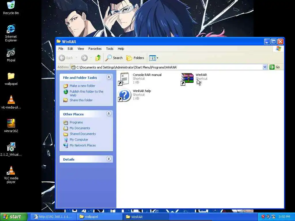Open the Tools menu
The height and width of the screenshot is (221, 295).
[110, 49]
